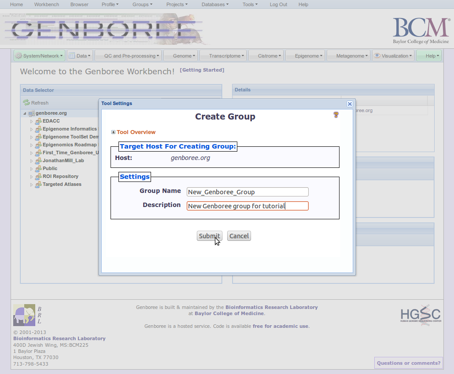Open the Databases menu
Viewport: 454px width, 374px height.
coord(214,4)
